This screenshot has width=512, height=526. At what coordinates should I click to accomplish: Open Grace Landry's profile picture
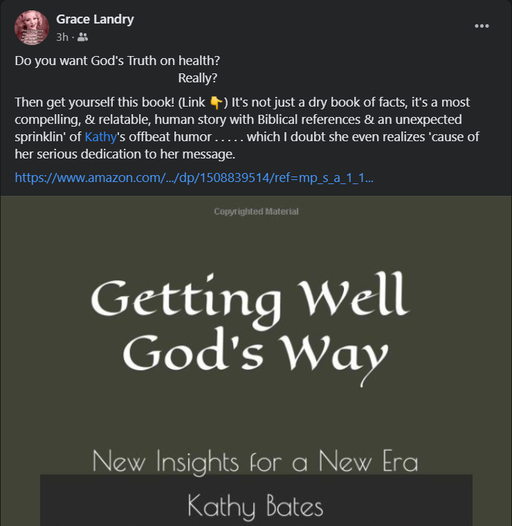coord(32,28)
